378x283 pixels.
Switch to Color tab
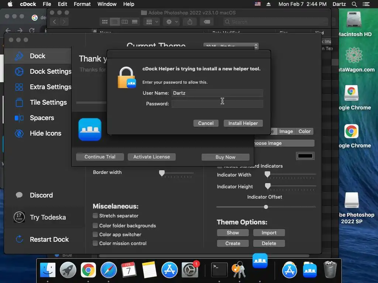(305, 132)
